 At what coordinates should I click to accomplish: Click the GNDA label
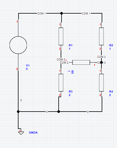(x=33, y=133)
